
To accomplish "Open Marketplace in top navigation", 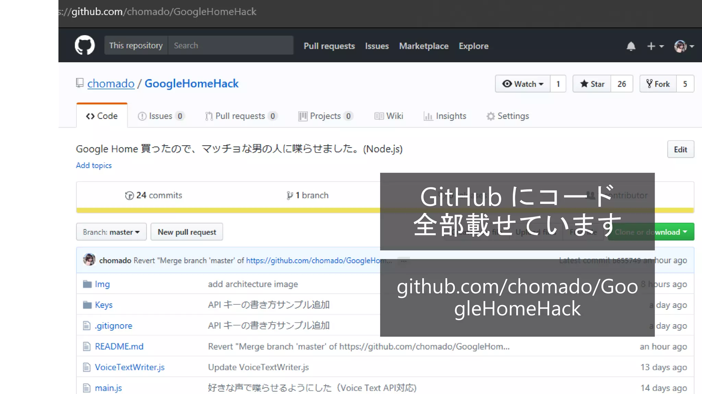I will click(424, 46).
